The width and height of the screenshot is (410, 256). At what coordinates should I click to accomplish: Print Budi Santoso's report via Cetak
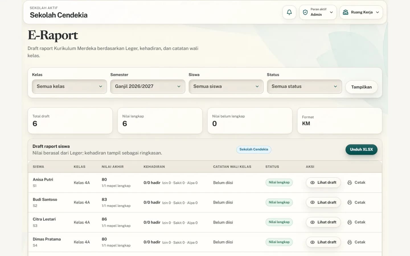[356, 203]
